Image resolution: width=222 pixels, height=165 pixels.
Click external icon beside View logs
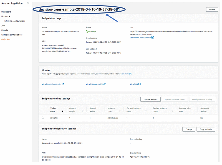pos(140,84)
